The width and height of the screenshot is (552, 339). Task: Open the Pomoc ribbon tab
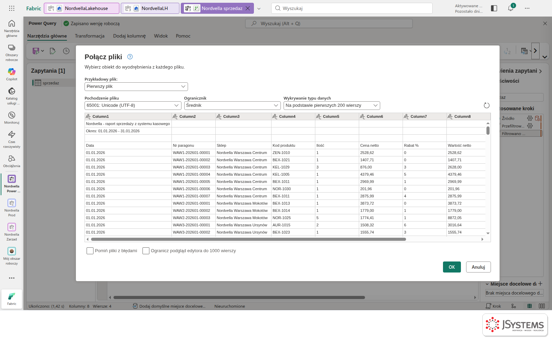[x=183, y=36]
